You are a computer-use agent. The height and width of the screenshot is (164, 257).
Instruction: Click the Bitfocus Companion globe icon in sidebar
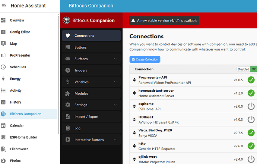3,114
